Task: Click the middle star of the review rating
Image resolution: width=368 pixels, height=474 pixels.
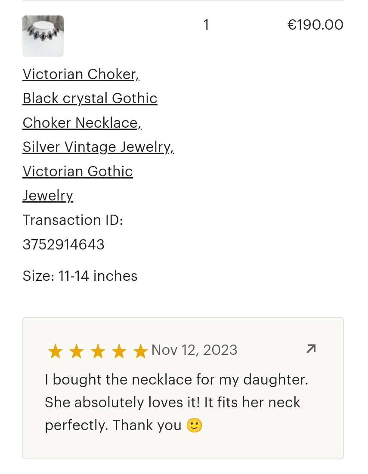Action: (98, 351)
